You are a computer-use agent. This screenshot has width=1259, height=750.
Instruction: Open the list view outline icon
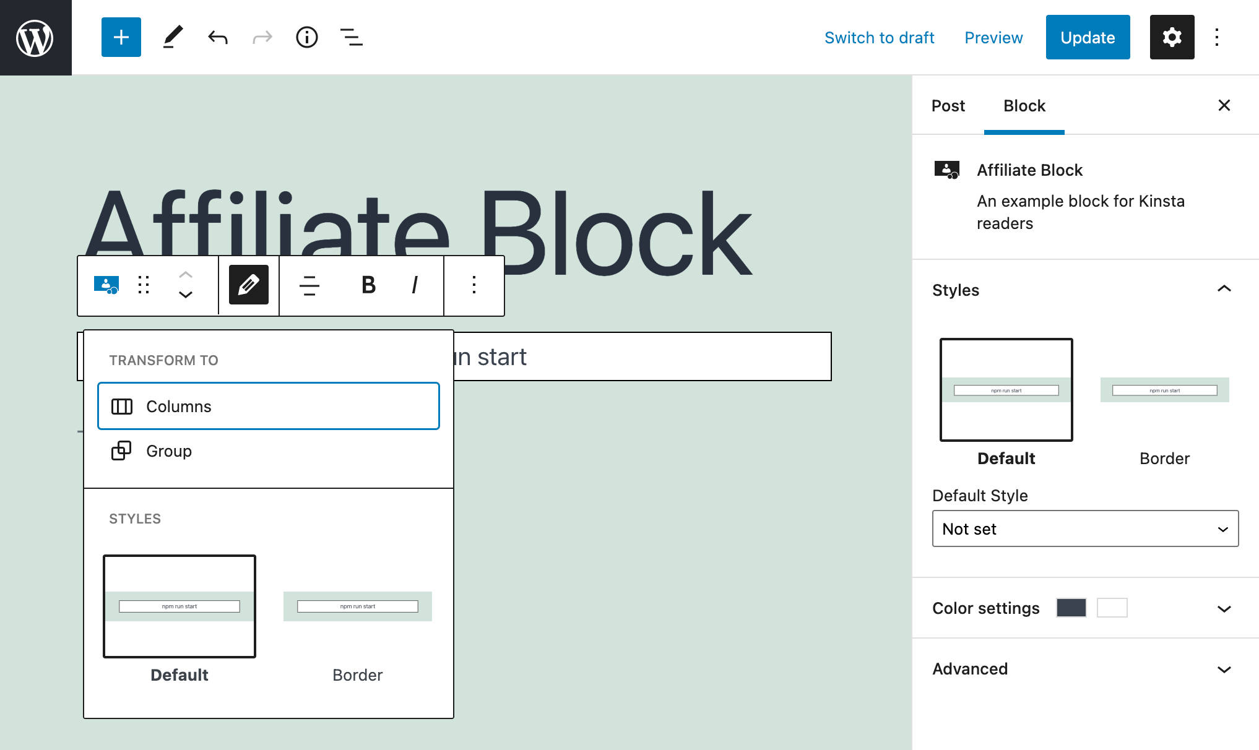click(351, 38)
